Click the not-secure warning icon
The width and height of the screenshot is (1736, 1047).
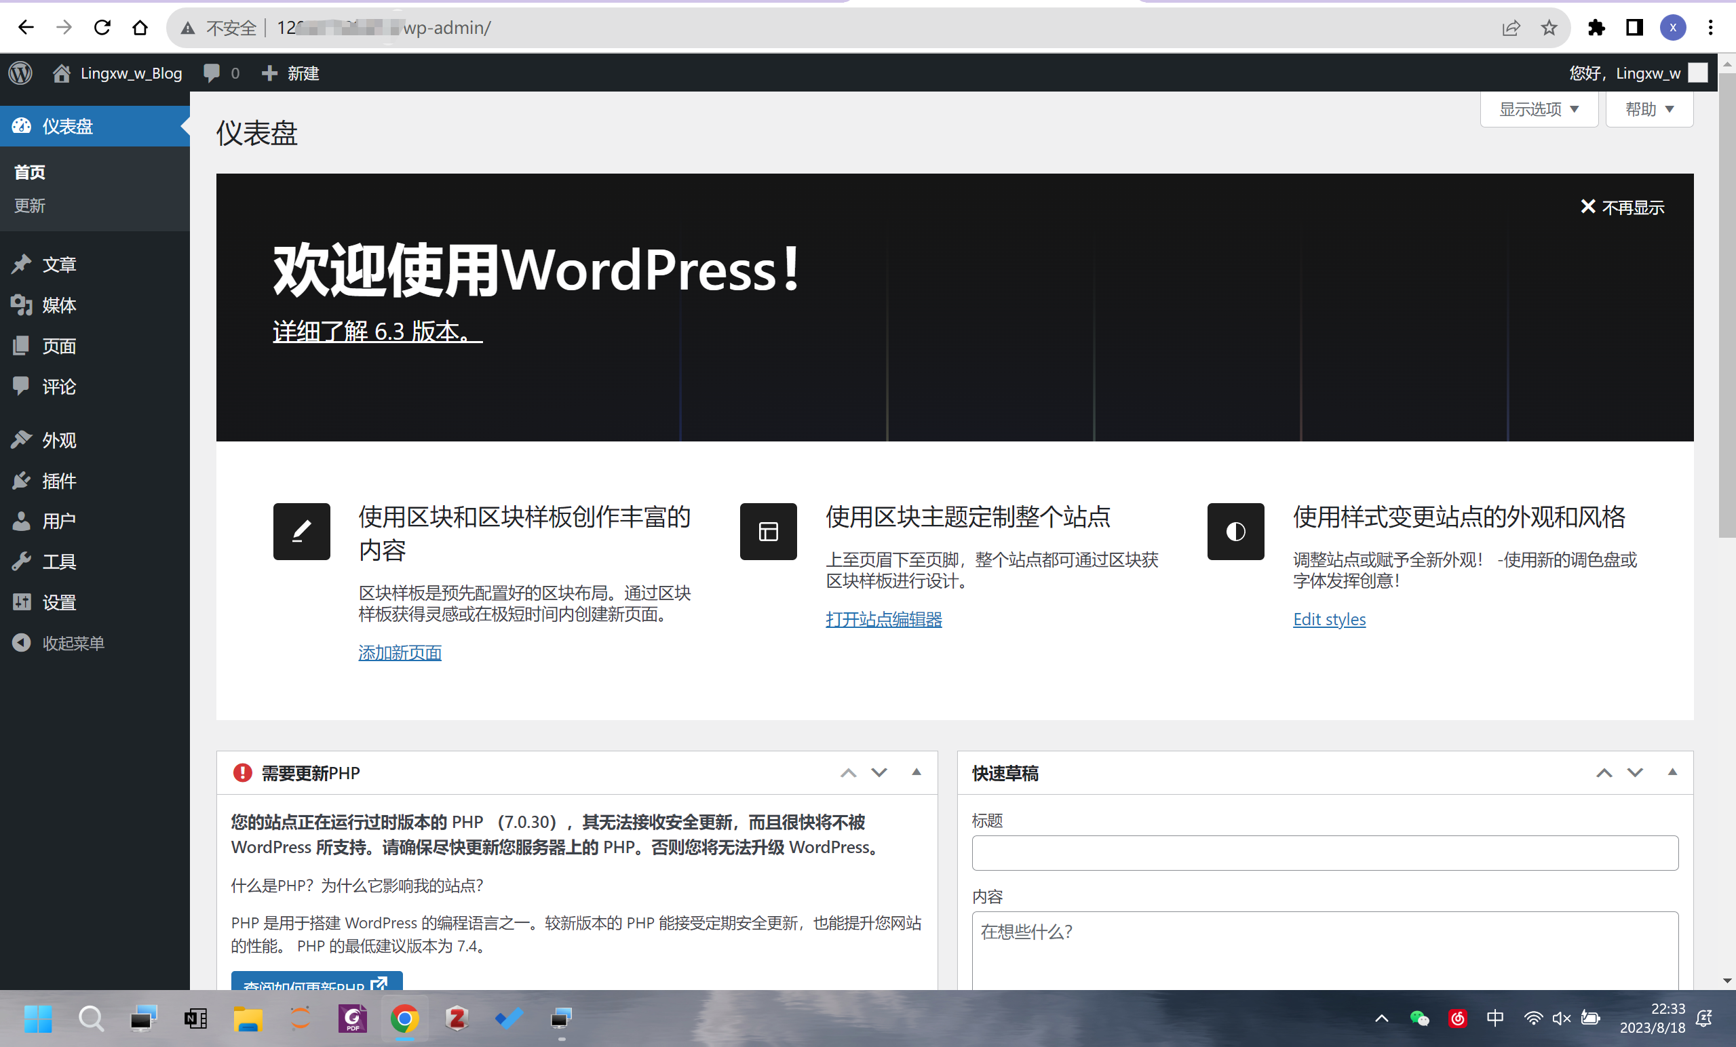(187, 27)
